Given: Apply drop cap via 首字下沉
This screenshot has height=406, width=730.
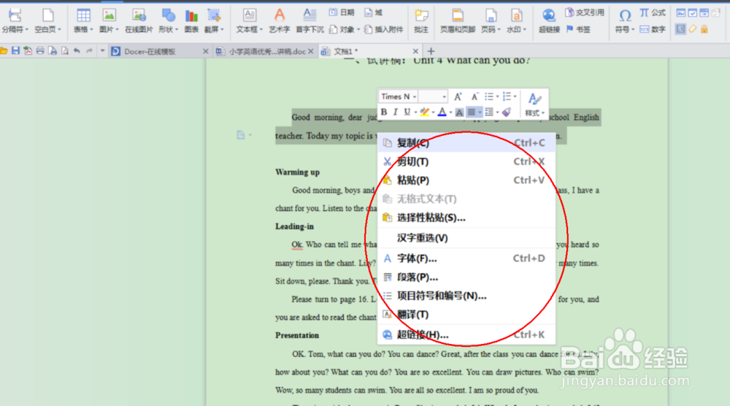Looking at the screenshot, I should (x=310, y=21).
